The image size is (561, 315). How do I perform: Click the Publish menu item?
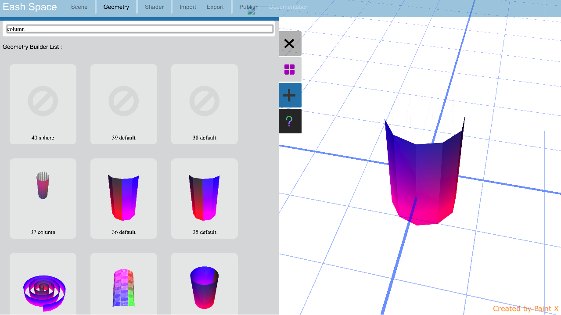[x=249, y=7]
